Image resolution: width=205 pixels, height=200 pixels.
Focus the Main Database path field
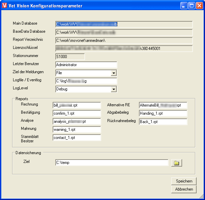pyautogui.click(x=124, y=24)
